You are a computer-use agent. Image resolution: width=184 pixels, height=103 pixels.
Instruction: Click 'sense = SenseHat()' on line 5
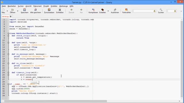click(x=20, y=29)
